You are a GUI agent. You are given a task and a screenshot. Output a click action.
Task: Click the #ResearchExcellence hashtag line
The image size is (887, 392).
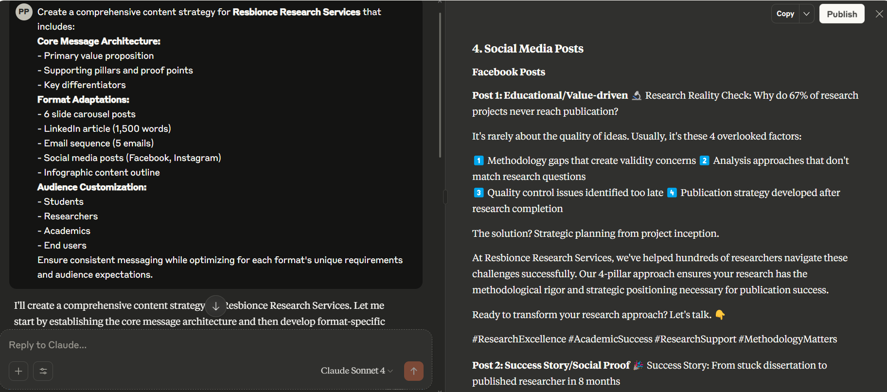tap(654, 339)
